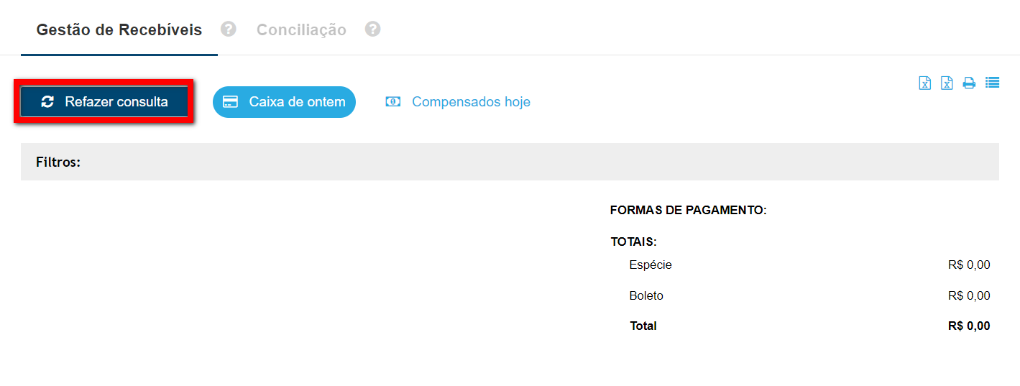
Task: Click the second Excel export icon
Action: [x=947, y=83]
